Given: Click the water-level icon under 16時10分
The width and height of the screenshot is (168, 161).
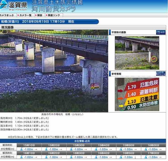Looking at the screenshot, I should click(21, 157).
